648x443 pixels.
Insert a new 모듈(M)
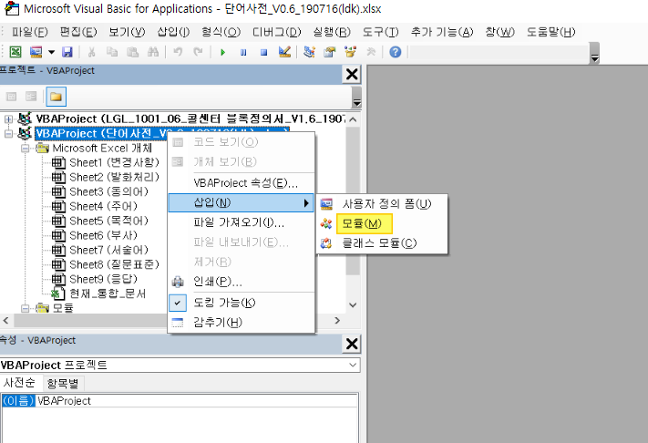coord(382,223)
